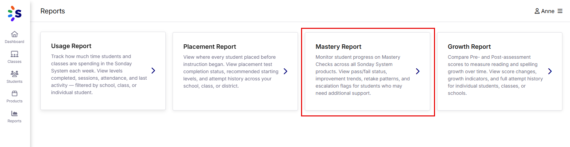This screenshot has height=147, width=570.
Task: Open the Usage Report title
Action: (71, 46)
